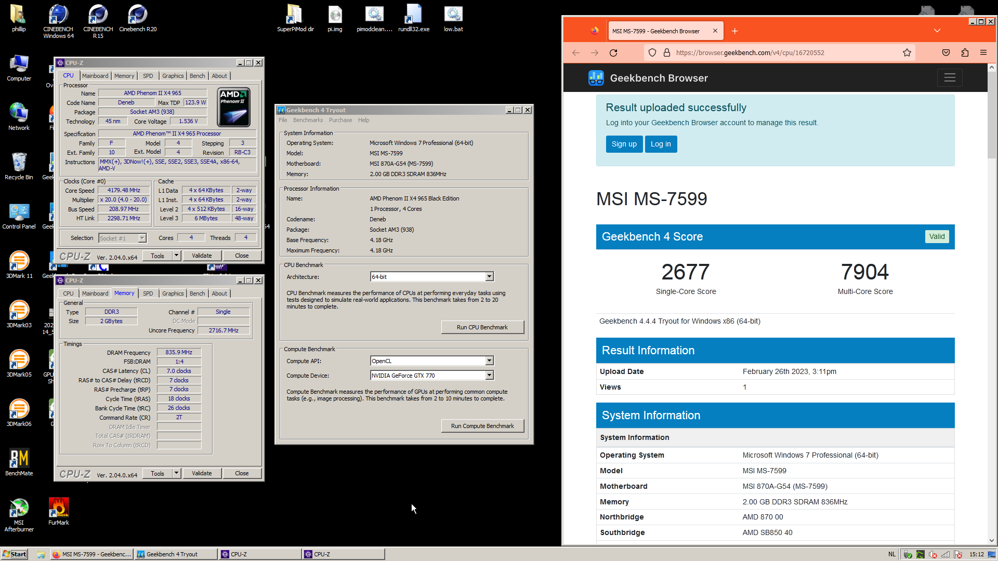Screen dimensions: 998x561
Task: Launch 3DMark05 shortcut
Action: click(x=19, y=364)
